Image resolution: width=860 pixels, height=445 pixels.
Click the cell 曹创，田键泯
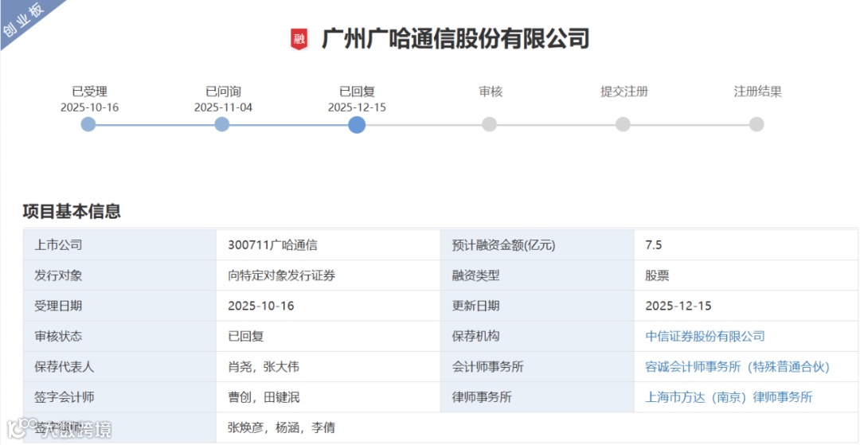pyautogui.click(x=264, y=397)
